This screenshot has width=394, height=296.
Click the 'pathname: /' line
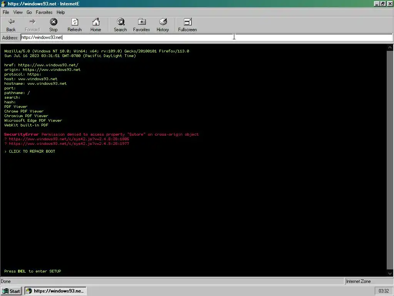[x=17, y=93]
